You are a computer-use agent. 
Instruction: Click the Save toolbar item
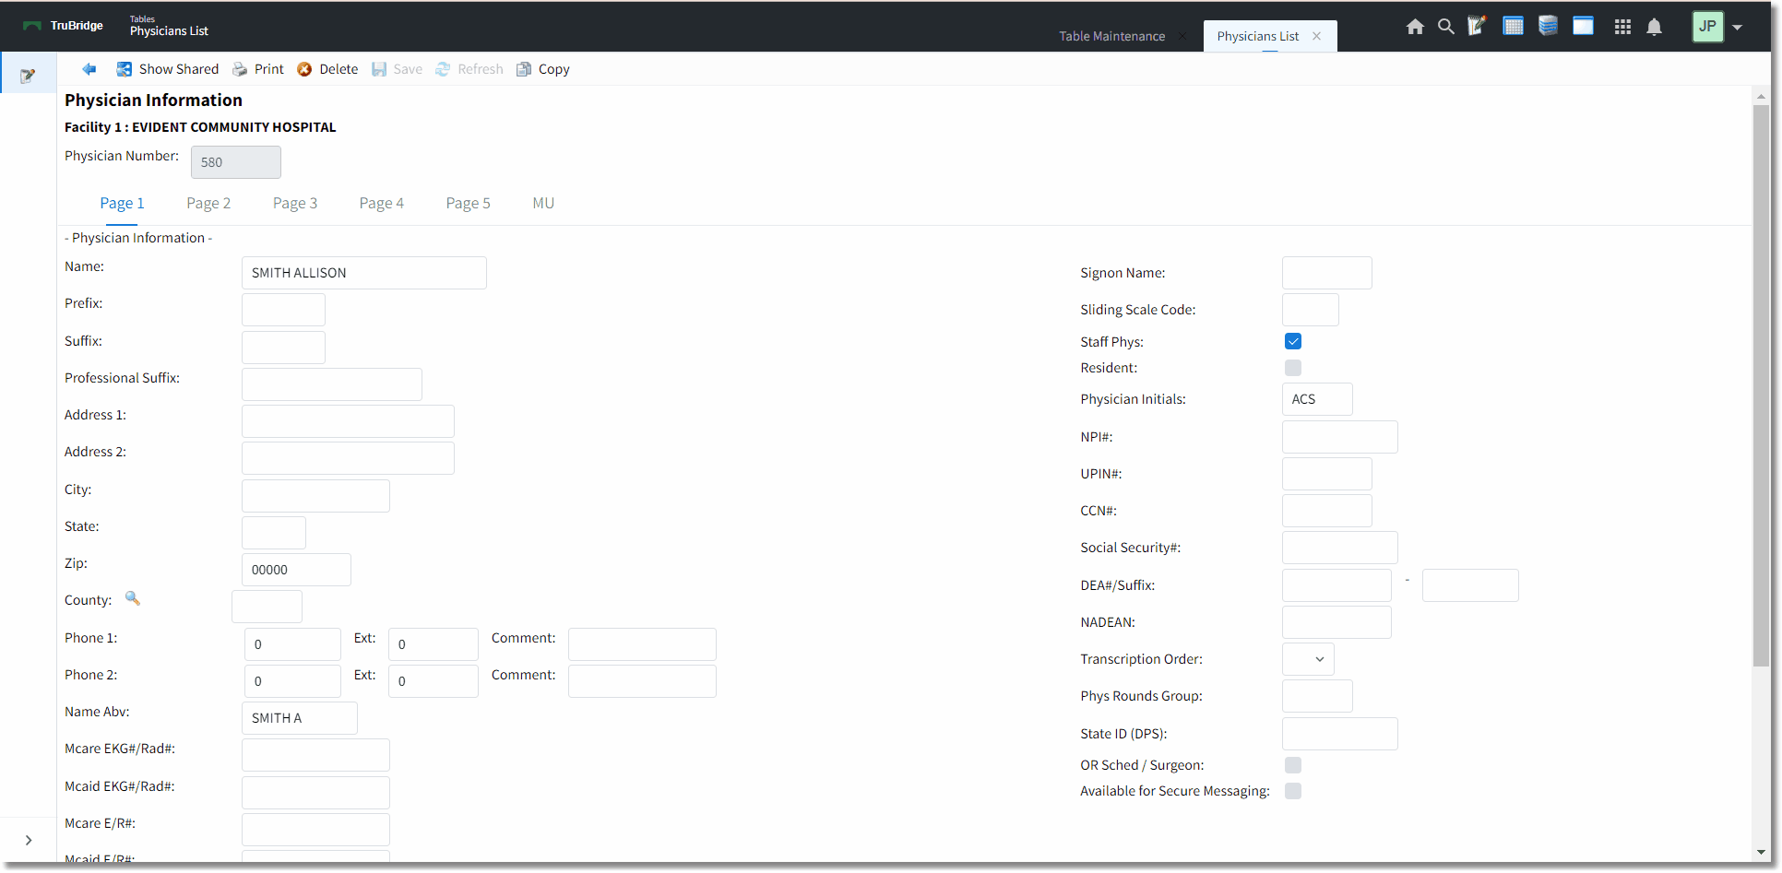[x=397, y=69]
